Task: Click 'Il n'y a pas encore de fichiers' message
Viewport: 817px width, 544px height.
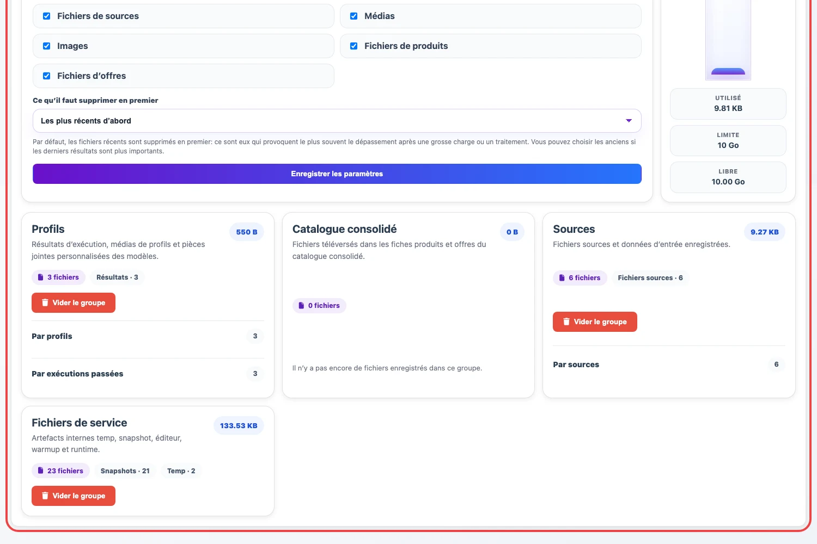Action: pyautogui.click(x=387, y=368)
